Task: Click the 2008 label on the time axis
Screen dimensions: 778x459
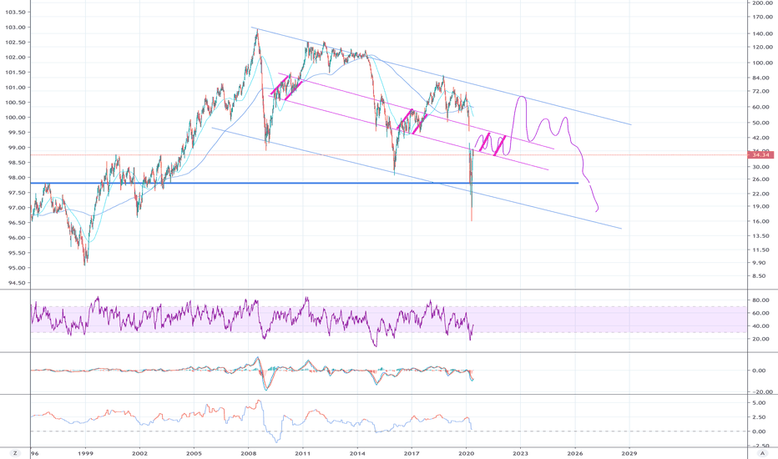Action: (x=248, y=453)
